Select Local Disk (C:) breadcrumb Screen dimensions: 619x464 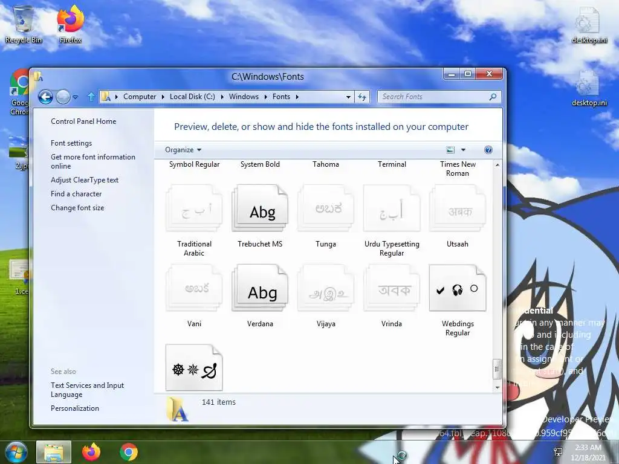pos(192,97)
